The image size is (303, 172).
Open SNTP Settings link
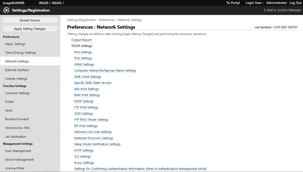(84, 101)
